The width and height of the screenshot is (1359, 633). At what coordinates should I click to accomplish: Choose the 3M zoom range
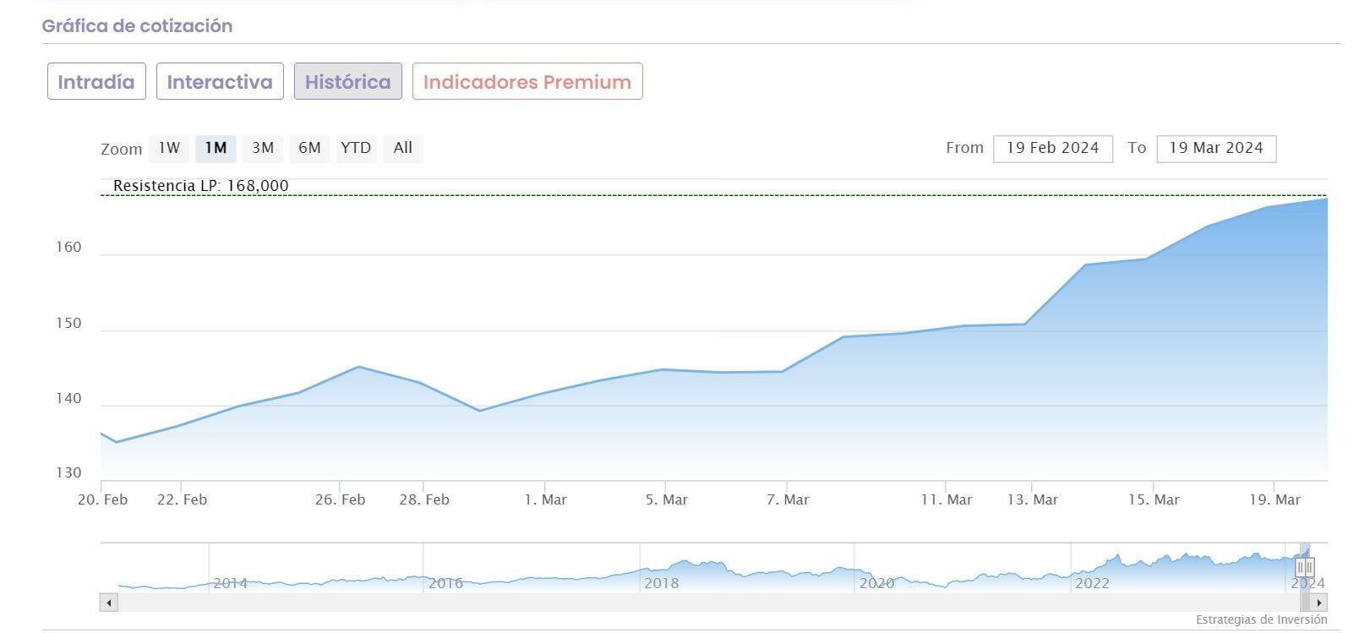[x=263, y=148]
